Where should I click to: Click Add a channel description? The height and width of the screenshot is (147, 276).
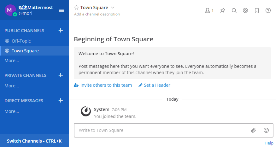(x=97, y=14)
